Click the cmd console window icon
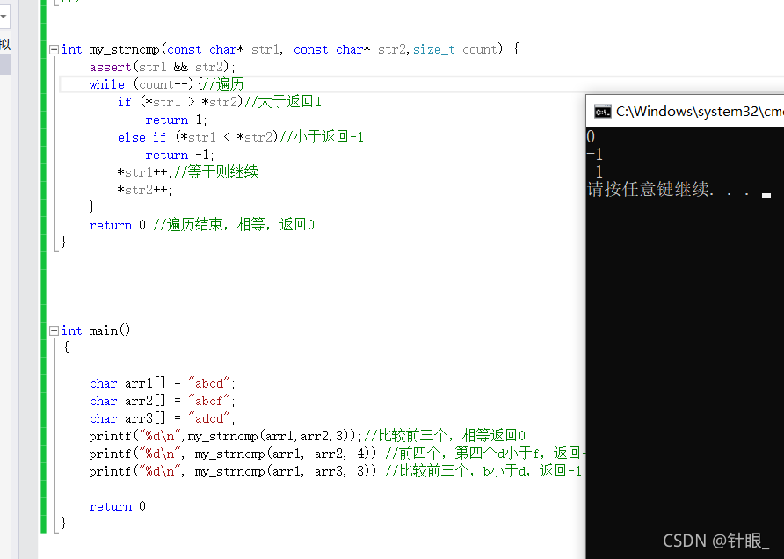This screenshot has width=784, height=559. coord(602,111)
